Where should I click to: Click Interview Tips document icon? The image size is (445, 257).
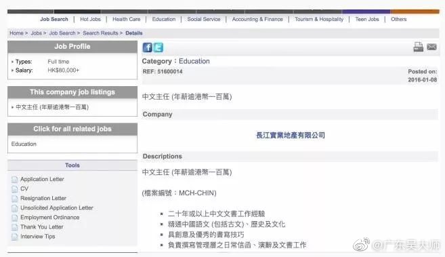14,237
